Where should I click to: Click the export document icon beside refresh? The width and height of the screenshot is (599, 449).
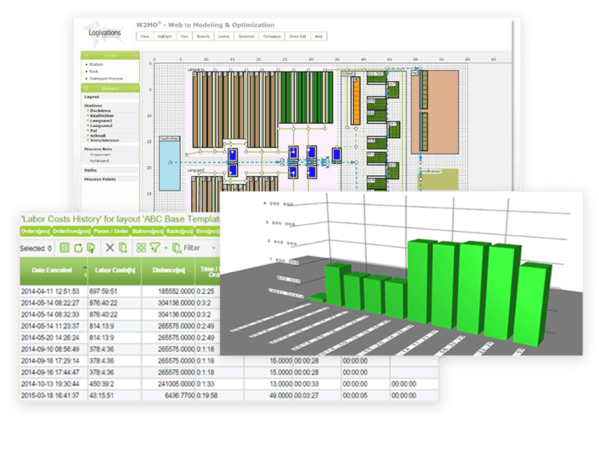(90, 247)
